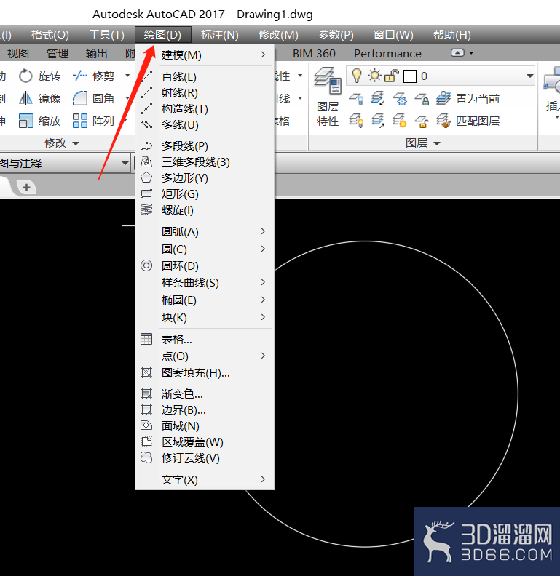Open Boundary 边界(B)... menu entry
Screen dimensions: 560x576
[x=205, y=410]
